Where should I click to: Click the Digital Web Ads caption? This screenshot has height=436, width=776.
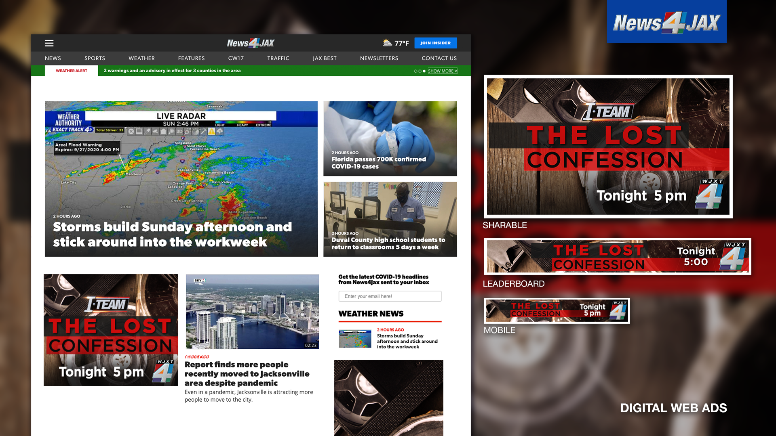[x=674, y=408]
